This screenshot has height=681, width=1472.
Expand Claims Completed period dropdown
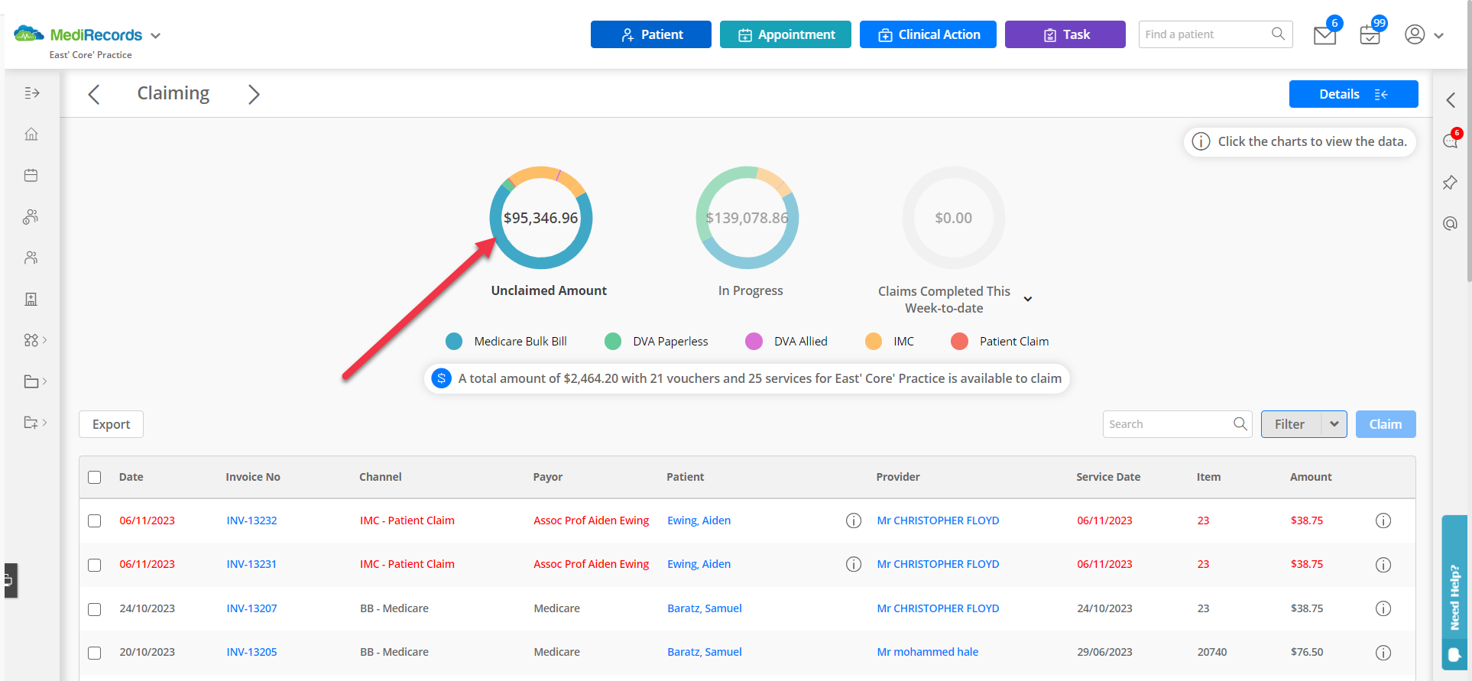[1028, 299]
